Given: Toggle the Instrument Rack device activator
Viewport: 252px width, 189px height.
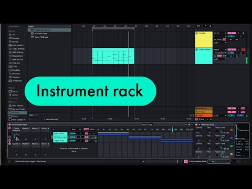Looking at the screenshot, I should click(x=9, y=124).
